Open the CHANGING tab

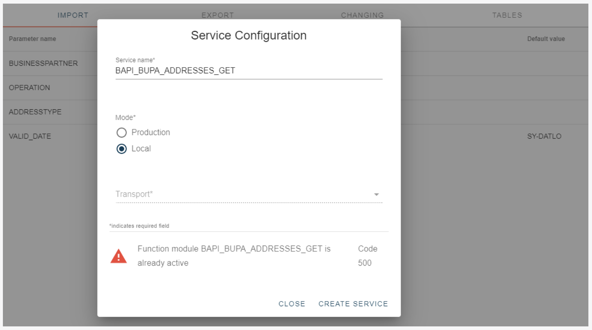[x=362, y=15]
